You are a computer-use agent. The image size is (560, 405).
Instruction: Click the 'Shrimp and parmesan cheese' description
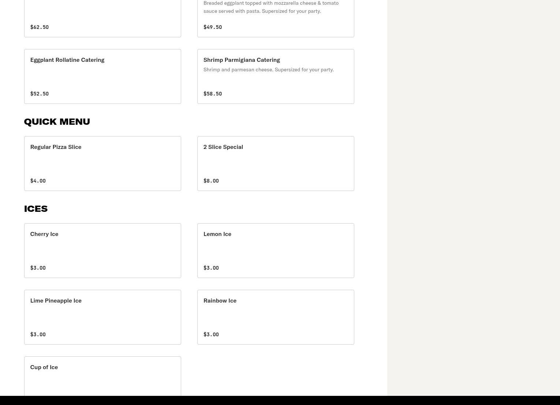269,70
